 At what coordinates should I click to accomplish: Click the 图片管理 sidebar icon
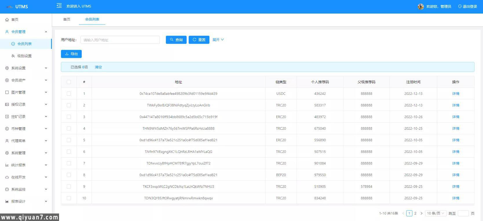[x=7, y=92]
